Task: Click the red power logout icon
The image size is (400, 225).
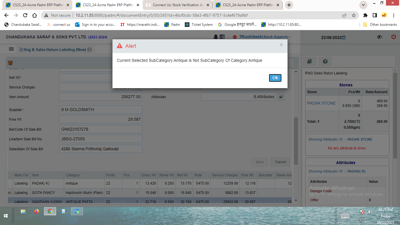Action: coord(394,37)
